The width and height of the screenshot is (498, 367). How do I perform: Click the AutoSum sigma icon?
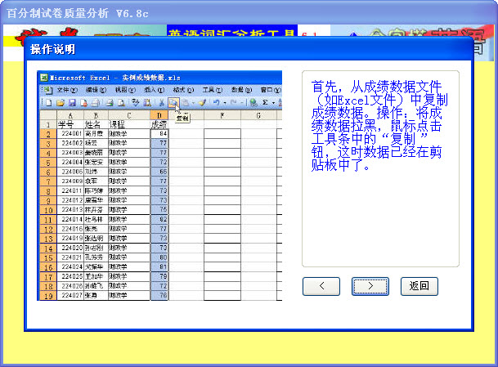click(x=265, y=102)
